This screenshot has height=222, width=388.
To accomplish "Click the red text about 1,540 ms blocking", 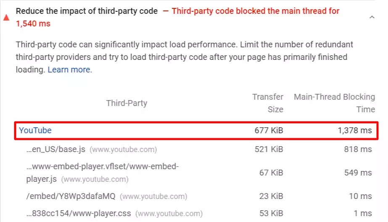I will pyautogui.click(x=177, y=17).
